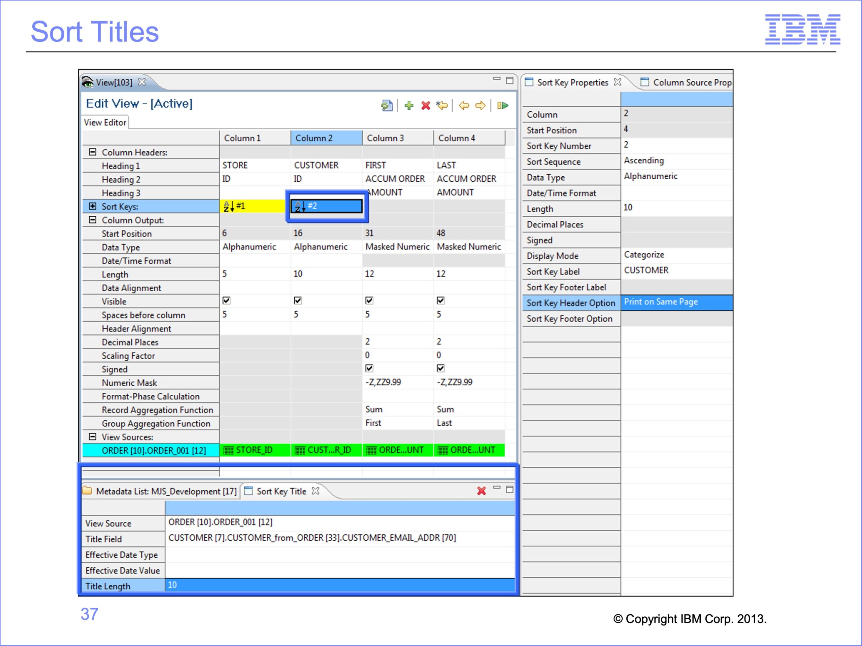This screenshot has height=646, width=862.
Task: Minimize the Sort Key Title panel
Action: click(x=496, y=488)
